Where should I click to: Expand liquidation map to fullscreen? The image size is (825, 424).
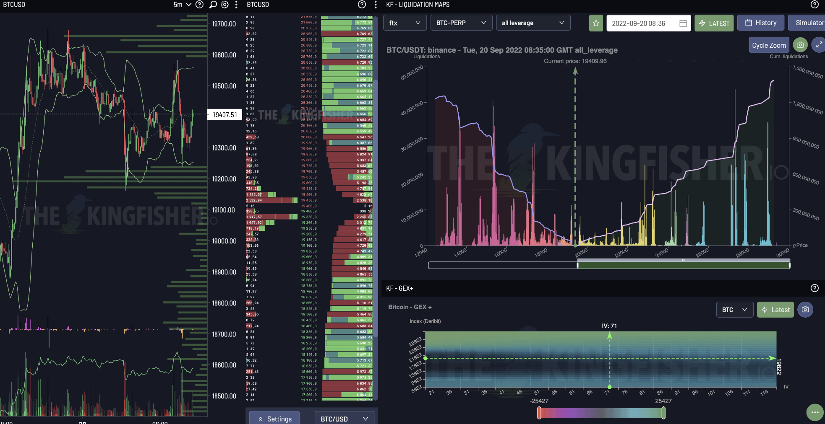pos(819,45)
